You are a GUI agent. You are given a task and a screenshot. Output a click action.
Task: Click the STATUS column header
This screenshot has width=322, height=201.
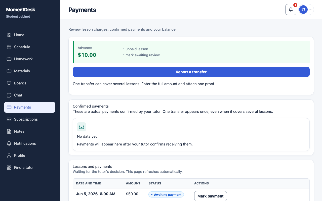(x=155, y=183)
